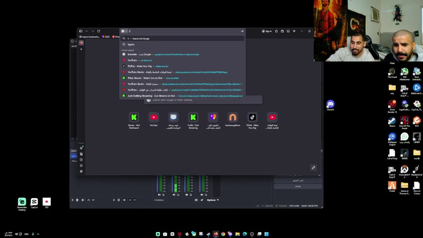Open 'Profile - Kick Streaming' shortcut tile
Screen dimensions: 423x238
[x=193, y=121]
